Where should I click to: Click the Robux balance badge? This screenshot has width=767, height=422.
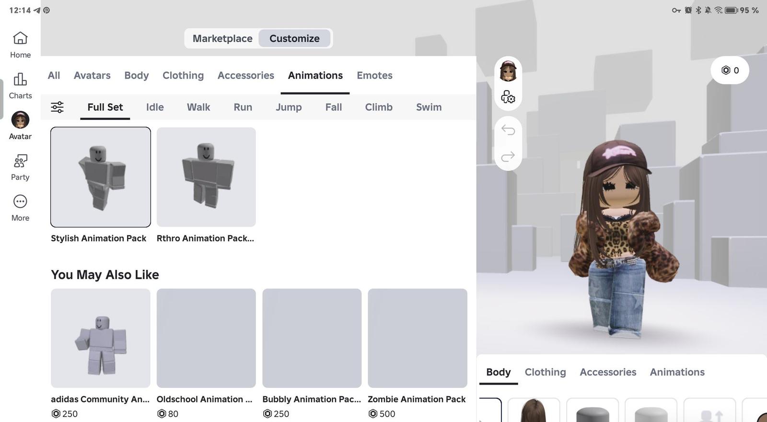click(x=730, y=70)
